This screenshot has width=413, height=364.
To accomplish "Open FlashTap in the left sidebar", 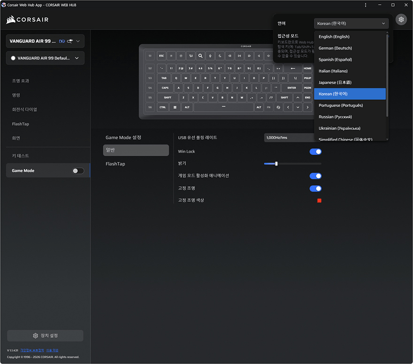I will pos(21,124).
